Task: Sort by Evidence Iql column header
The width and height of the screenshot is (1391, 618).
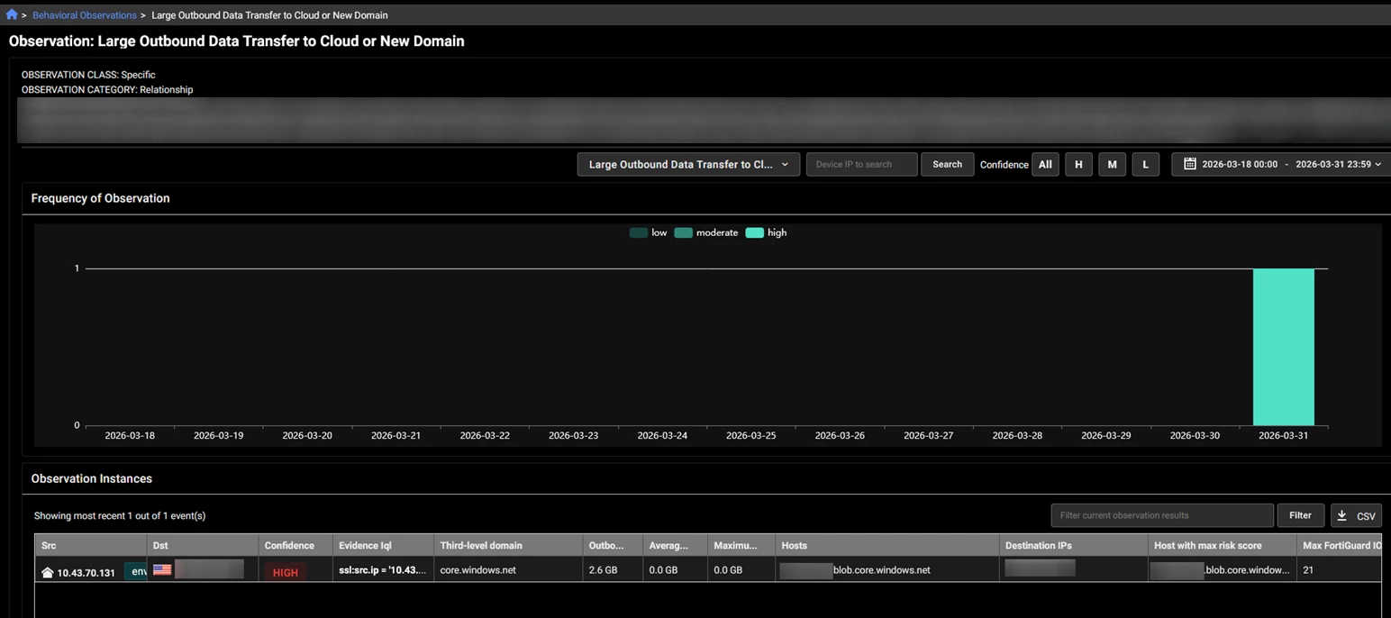Action: [x=383, y=545]
